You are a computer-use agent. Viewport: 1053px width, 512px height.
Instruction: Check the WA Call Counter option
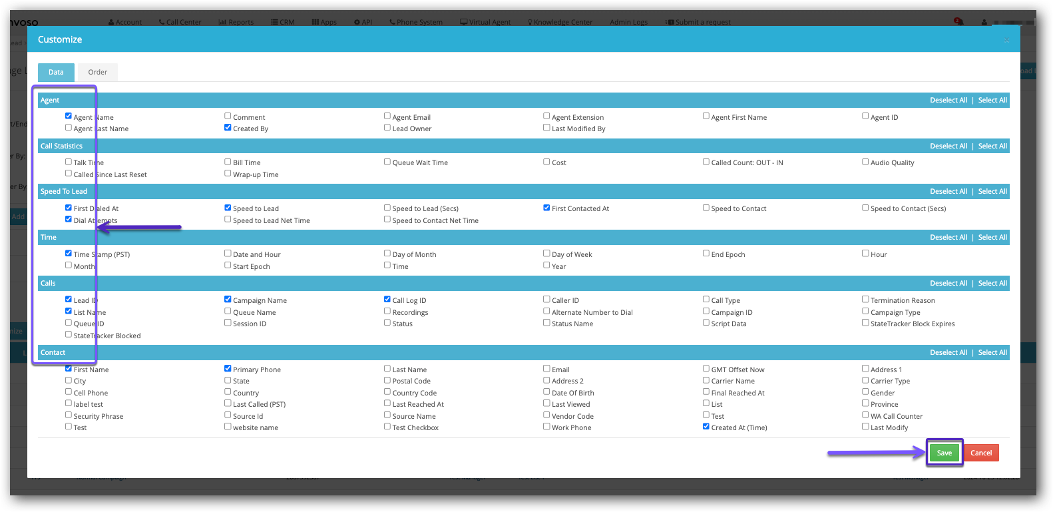865,415
